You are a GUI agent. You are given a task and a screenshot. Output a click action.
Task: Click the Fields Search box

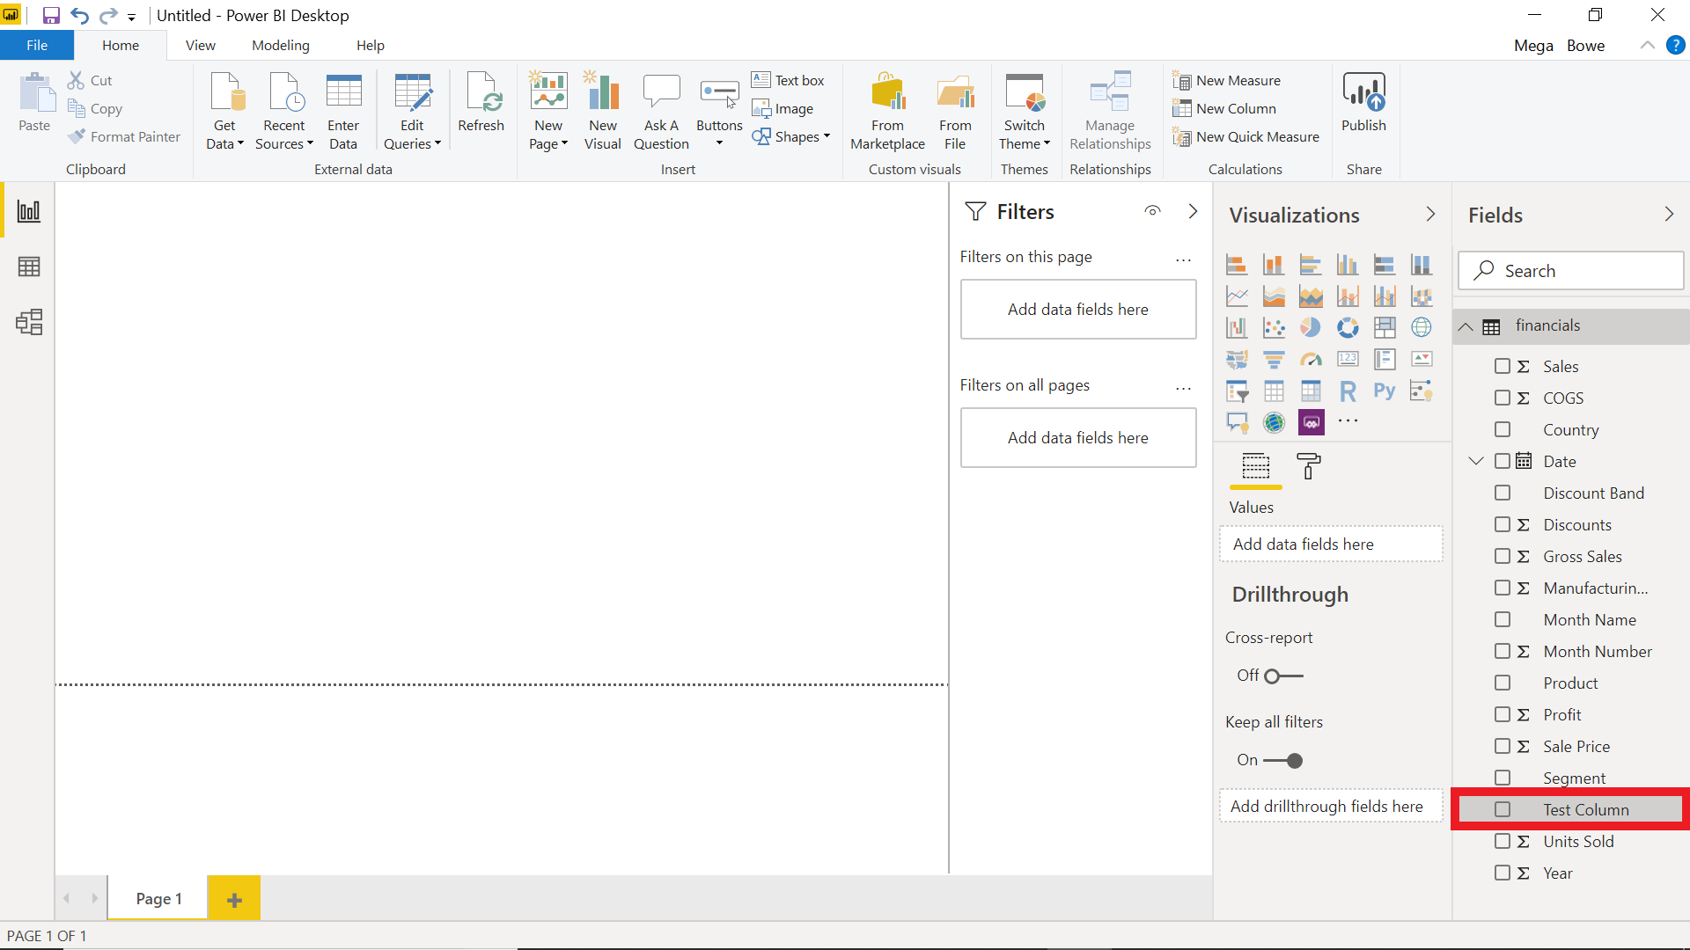[1570, 271]
